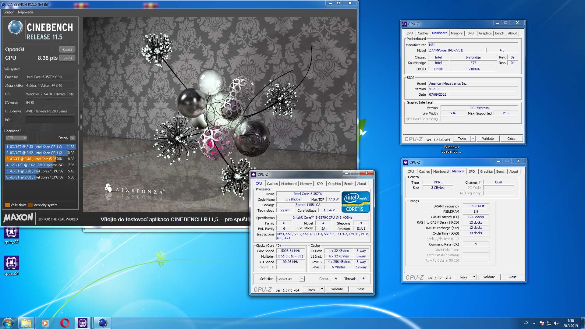Click Tools button in processor CPU-Z window

coord(311,289)
